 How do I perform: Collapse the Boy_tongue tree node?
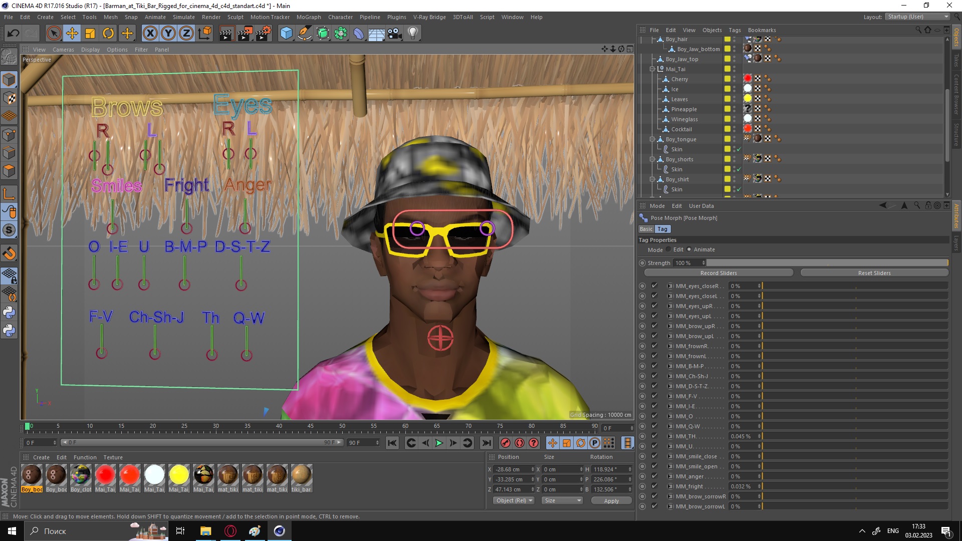tap(652, 139)
